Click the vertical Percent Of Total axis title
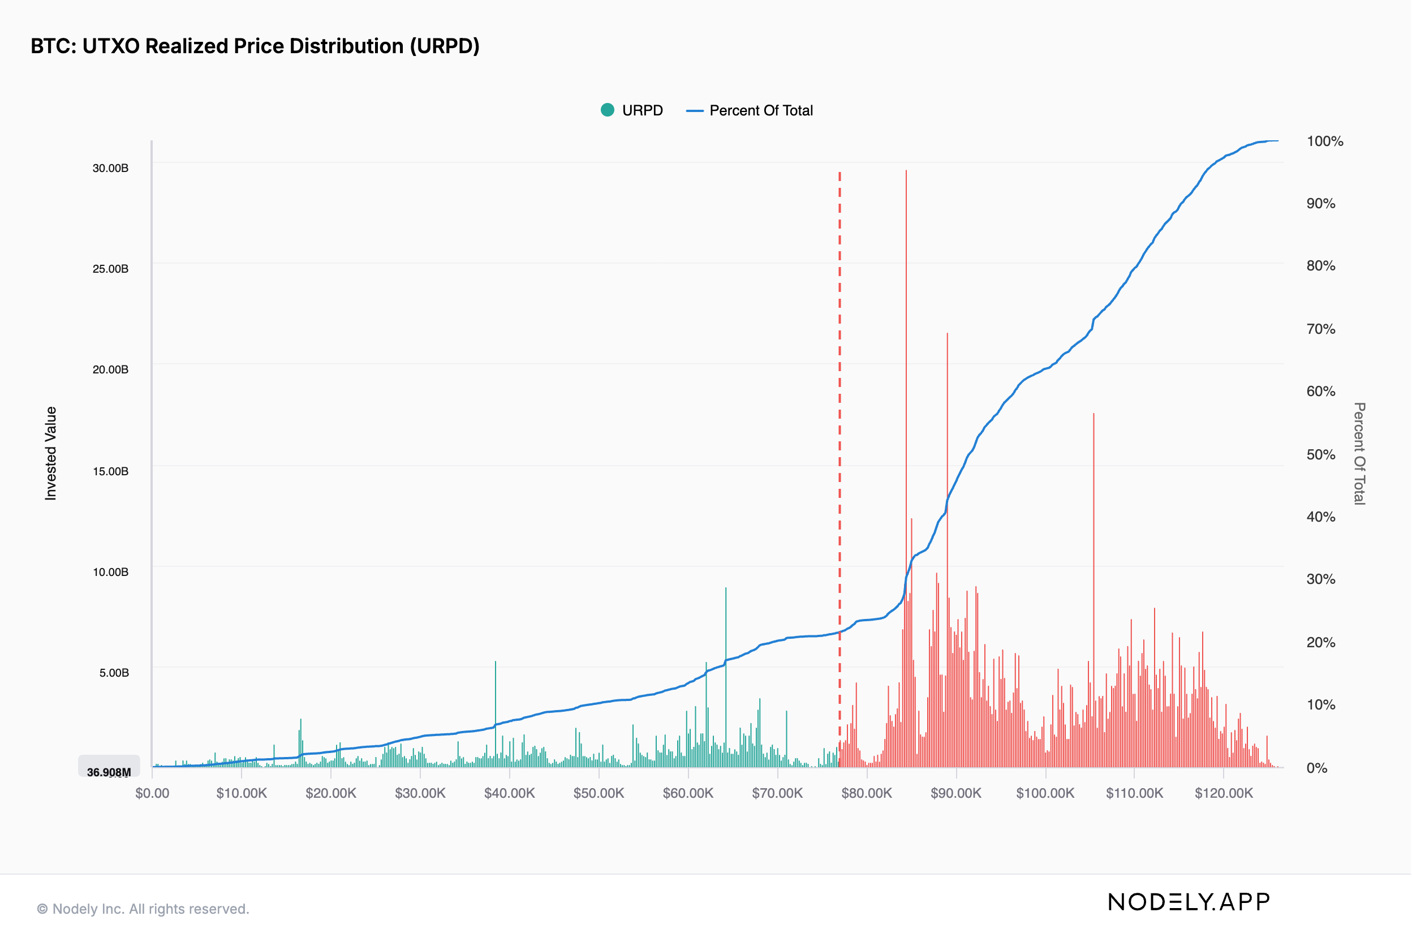Image resolution: width=1412 pixels, height=929 pixels. [1359, 453]
